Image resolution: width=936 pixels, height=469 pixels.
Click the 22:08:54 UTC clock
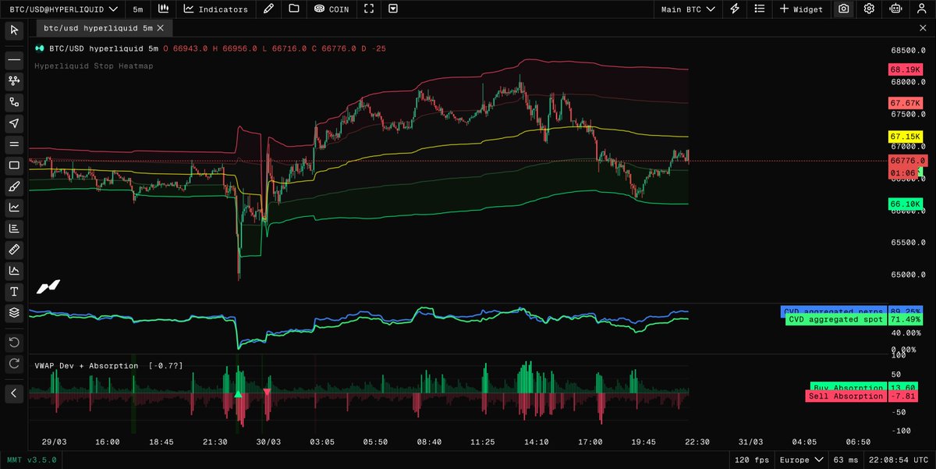[x=897, y=460]
